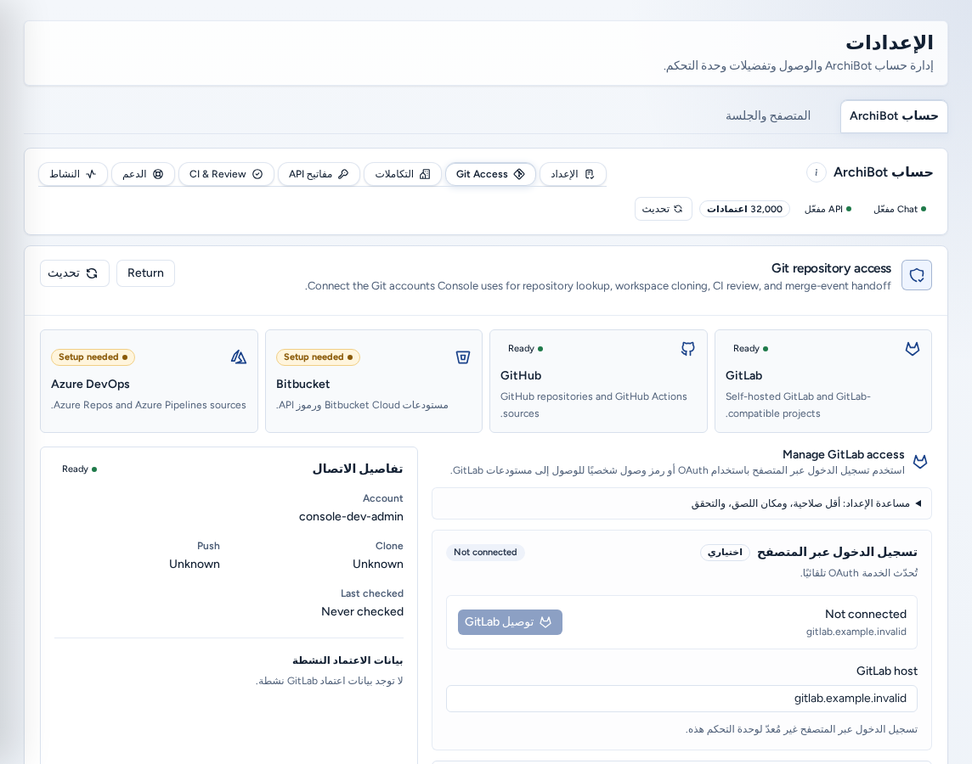
Task: Select the Git Access tab
Action: pyautogui.click(x=490, y=174)
